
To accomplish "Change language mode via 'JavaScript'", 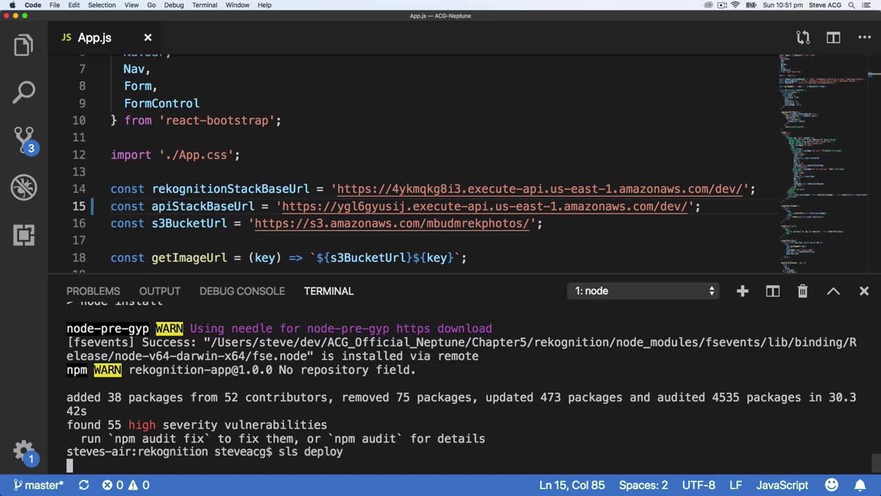I will tap(783, 485).
